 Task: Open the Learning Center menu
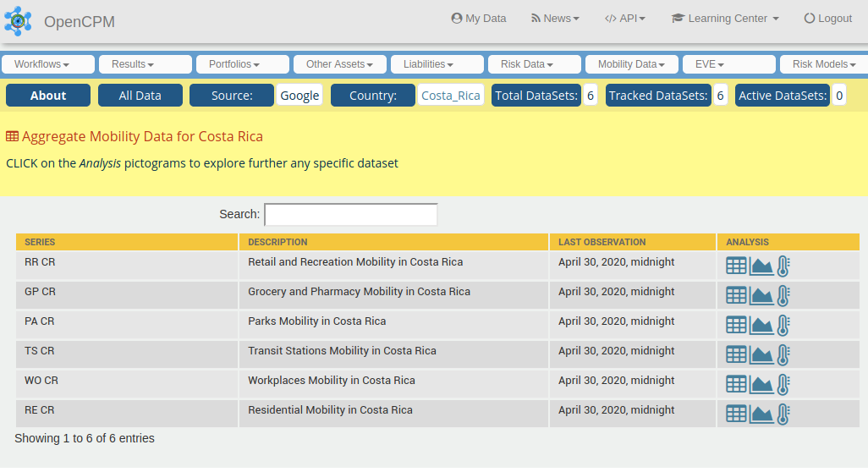pos(725,19)
